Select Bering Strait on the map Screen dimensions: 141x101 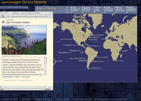pyautogui.click(x=66, y=26)
